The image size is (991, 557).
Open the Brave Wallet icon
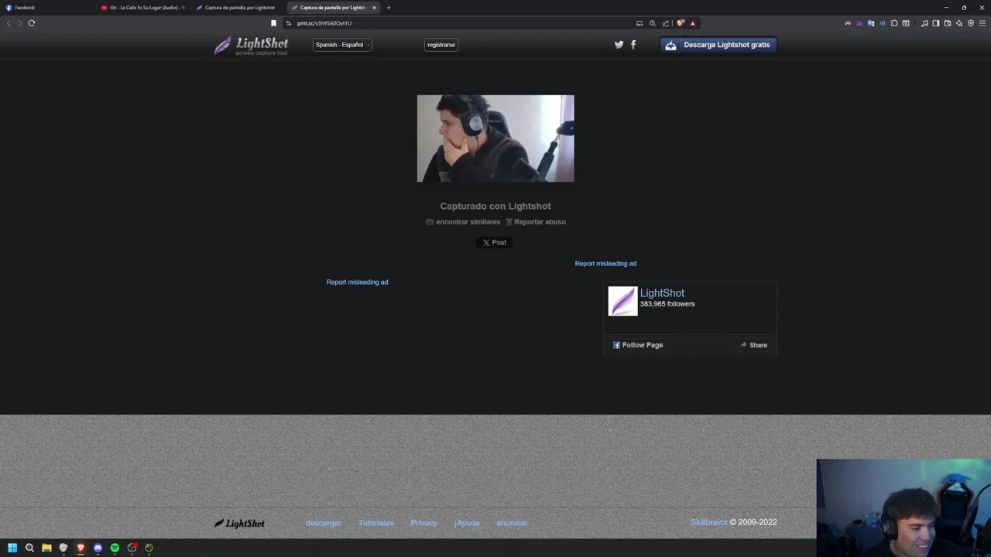(x=948, y=23)
